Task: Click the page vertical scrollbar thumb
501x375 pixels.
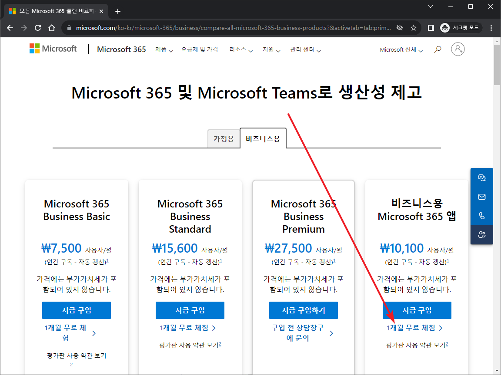Action: pyautogui.click(x=497, y=65)
